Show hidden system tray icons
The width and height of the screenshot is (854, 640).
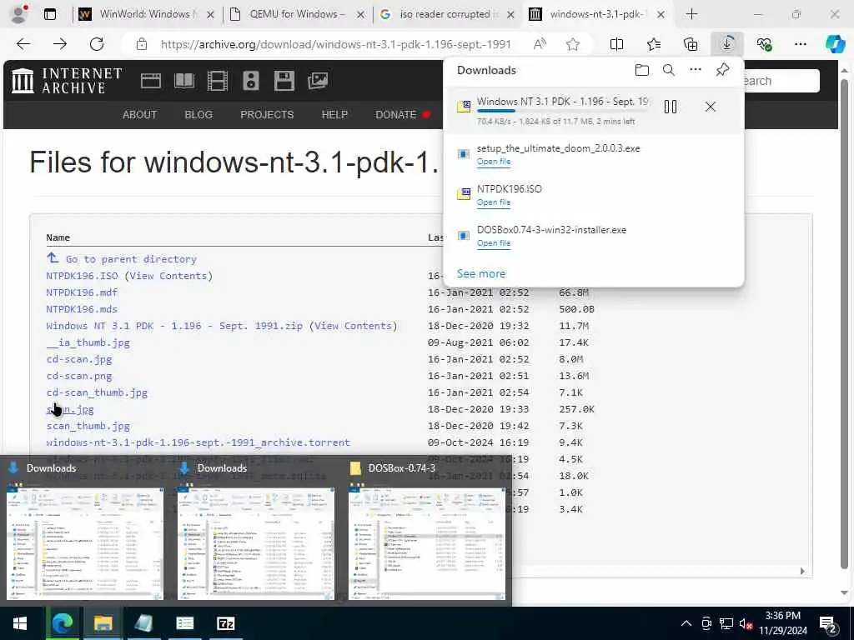pos(686,623)
